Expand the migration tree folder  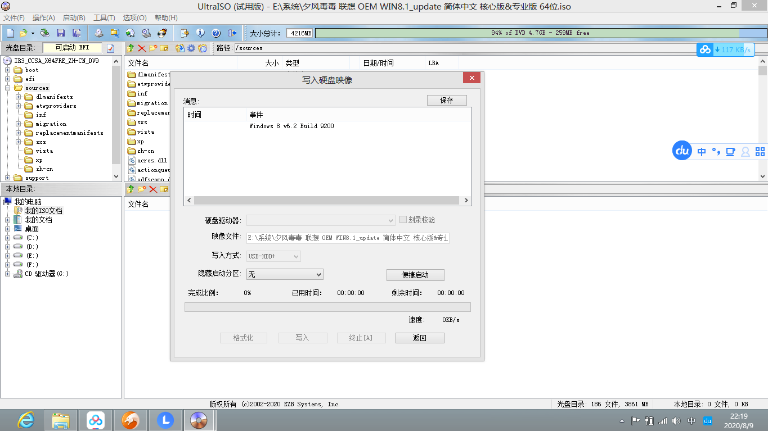click(19, 124)
